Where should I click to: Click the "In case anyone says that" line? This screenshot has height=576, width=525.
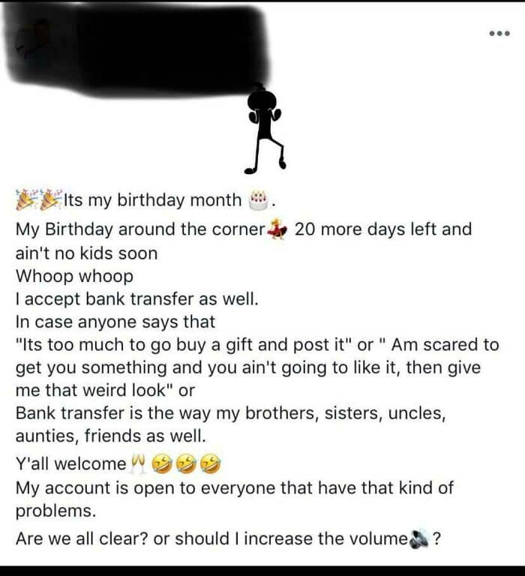coord(115,322)
